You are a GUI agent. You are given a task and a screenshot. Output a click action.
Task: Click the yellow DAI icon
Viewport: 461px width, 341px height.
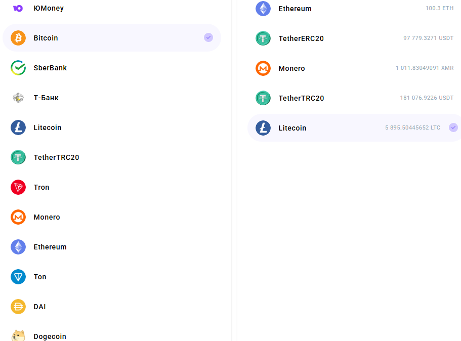[x=18, y=307]
